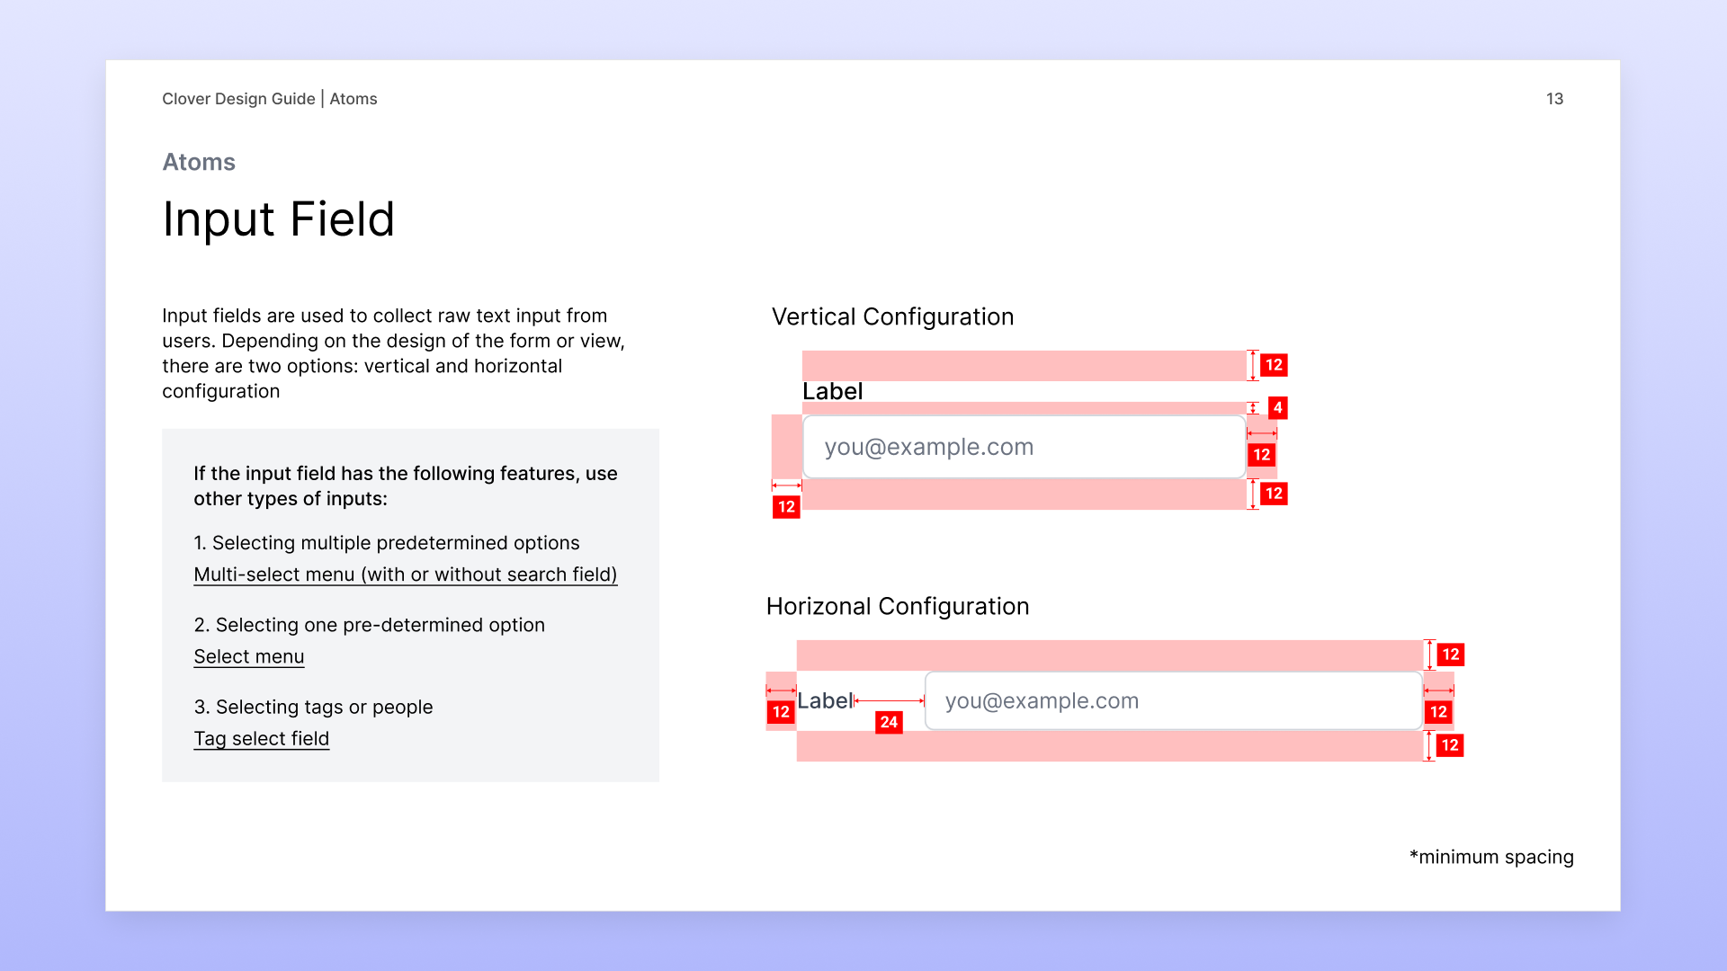Click the Label text beside horizontal input

click(x=824, y=700)
